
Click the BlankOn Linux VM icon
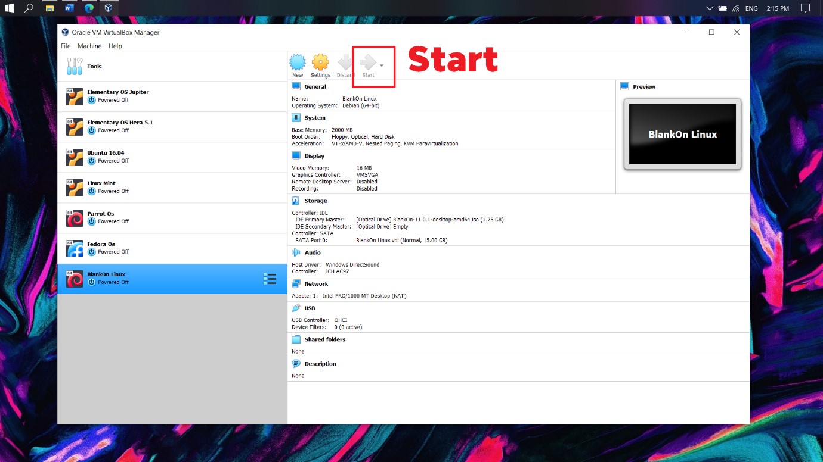[x=75, y=279]
